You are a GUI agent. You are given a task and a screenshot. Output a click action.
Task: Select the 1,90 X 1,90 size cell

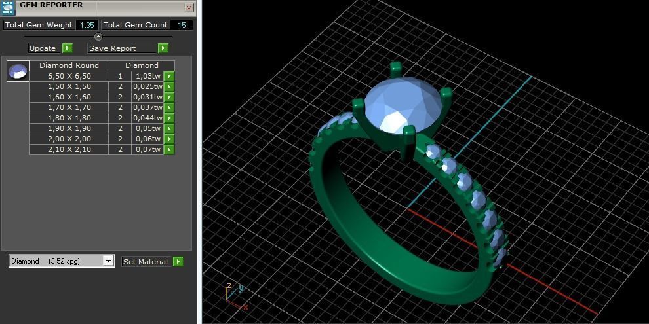click(69, 128)
